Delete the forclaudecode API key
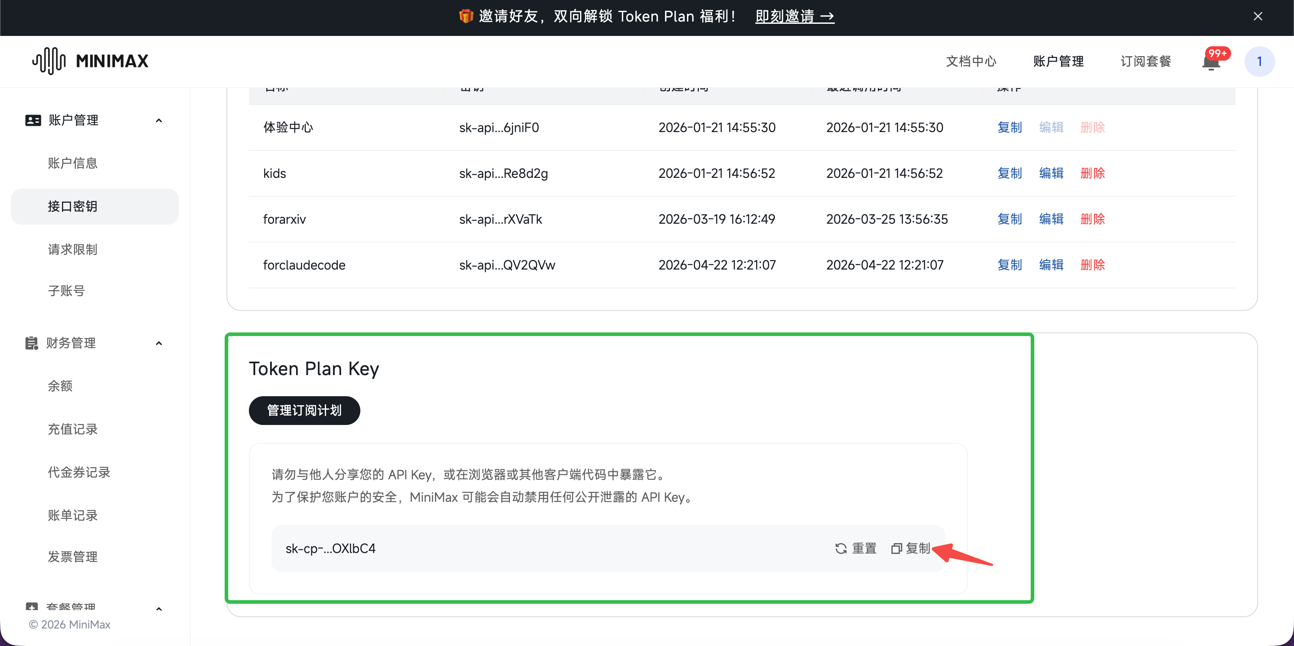Screen dimensions: 1294x646 [x=1093, y=265]
